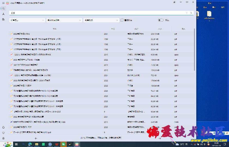Open settings gear at sidebar bottom
Image resolution: width=229 pixels, height=147 pixels.
click(3, 138)
